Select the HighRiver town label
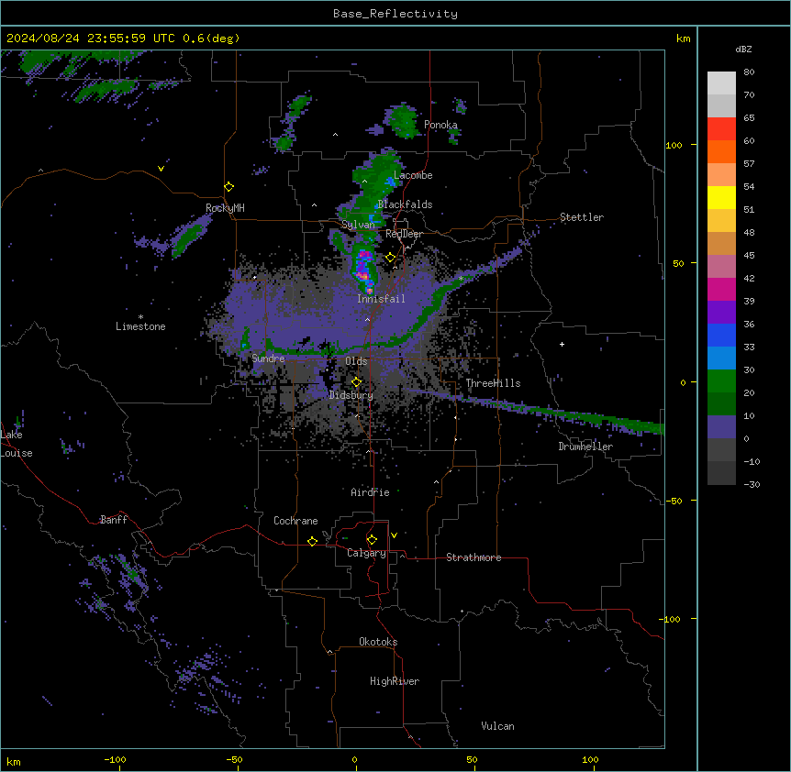The height and width of the screenshot is (772, 791). [395, 681]
